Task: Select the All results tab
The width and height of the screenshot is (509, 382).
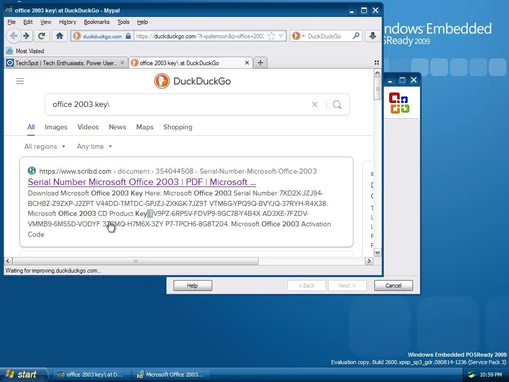Action: click(x=31, y=127)
